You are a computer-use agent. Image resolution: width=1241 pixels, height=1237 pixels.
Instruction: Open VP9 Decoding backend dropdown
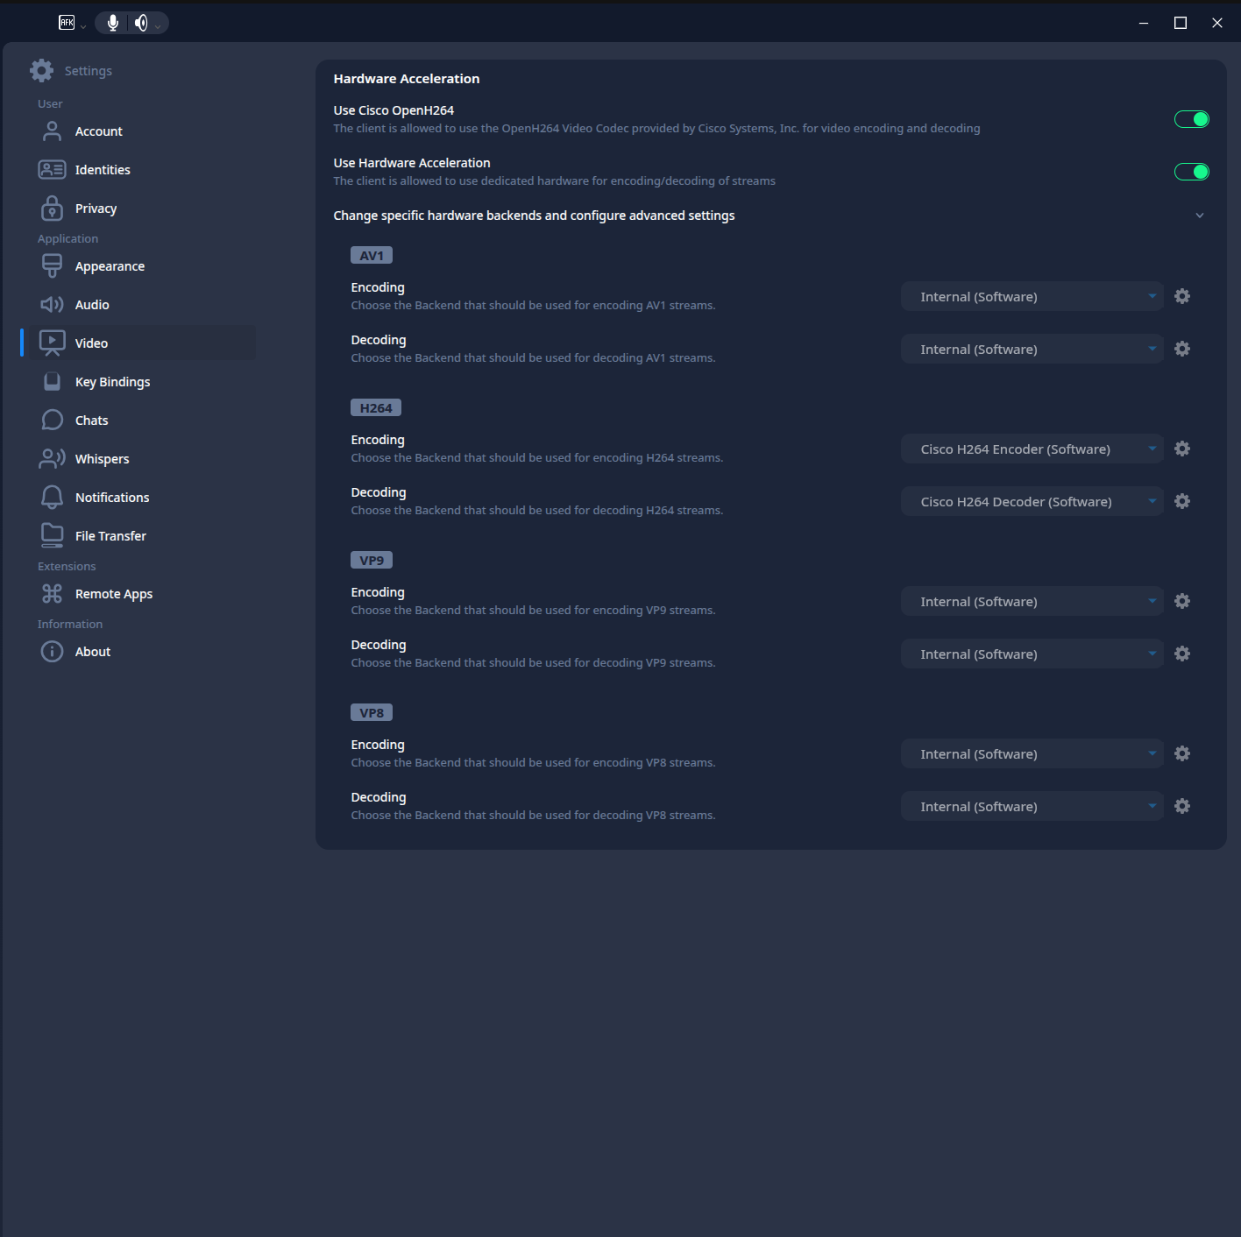(x=1032, y=654)
